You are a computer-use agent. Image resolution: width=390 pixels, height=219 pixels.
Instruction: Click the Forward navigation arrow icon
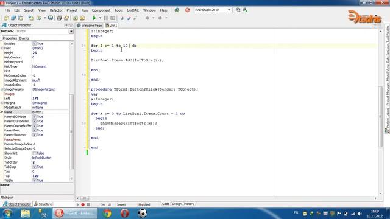pyautogui.click(x=160, y=18)
